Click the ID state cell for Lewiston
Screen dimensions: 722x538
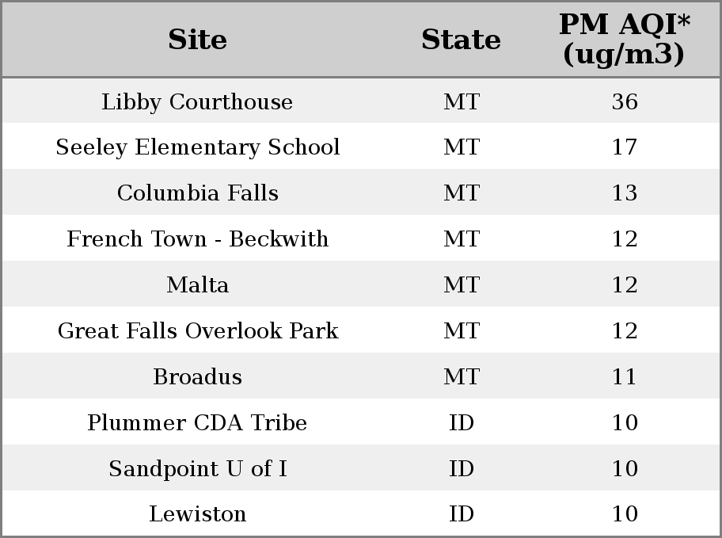[462, 514]
